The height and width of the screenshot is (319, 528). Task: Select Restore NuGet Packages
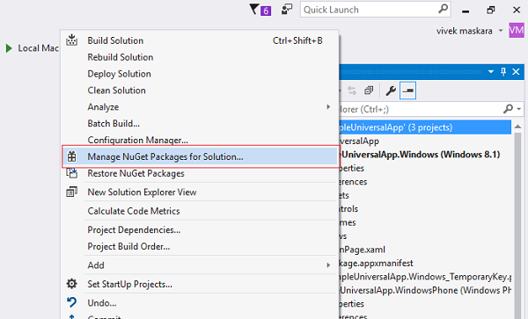click(200, 173)
